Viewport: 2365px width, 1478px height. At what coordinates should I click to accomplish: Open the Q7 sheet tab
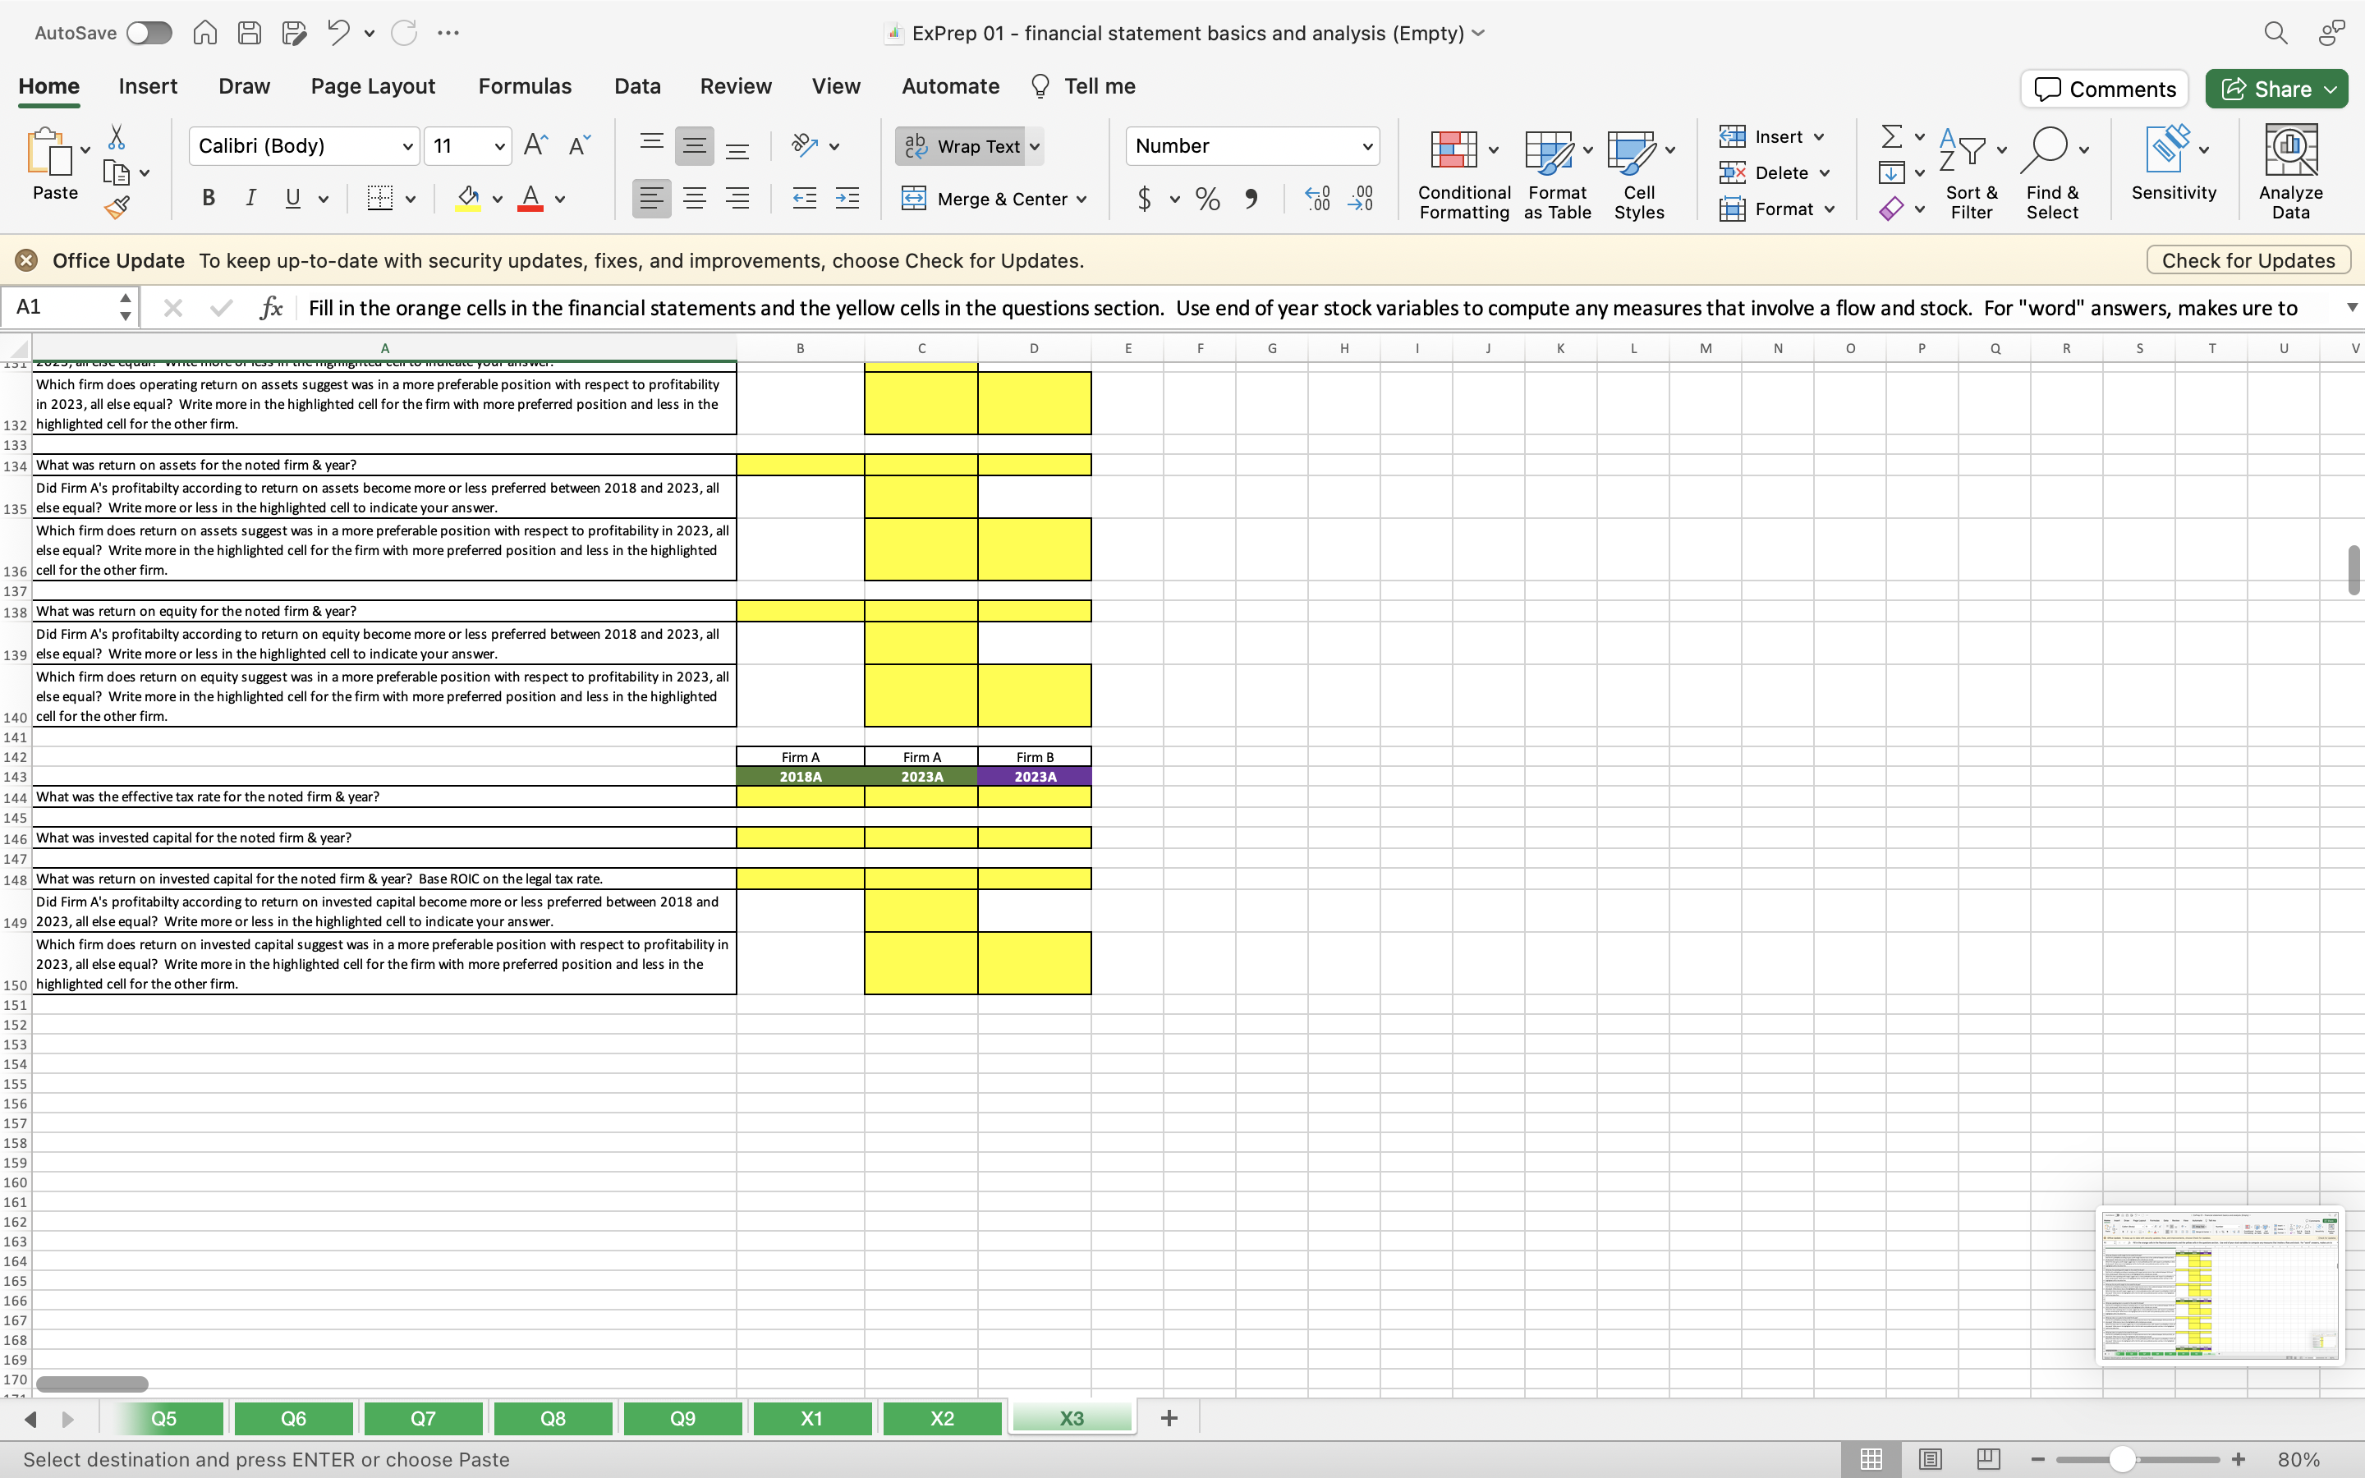[422, 1418]
